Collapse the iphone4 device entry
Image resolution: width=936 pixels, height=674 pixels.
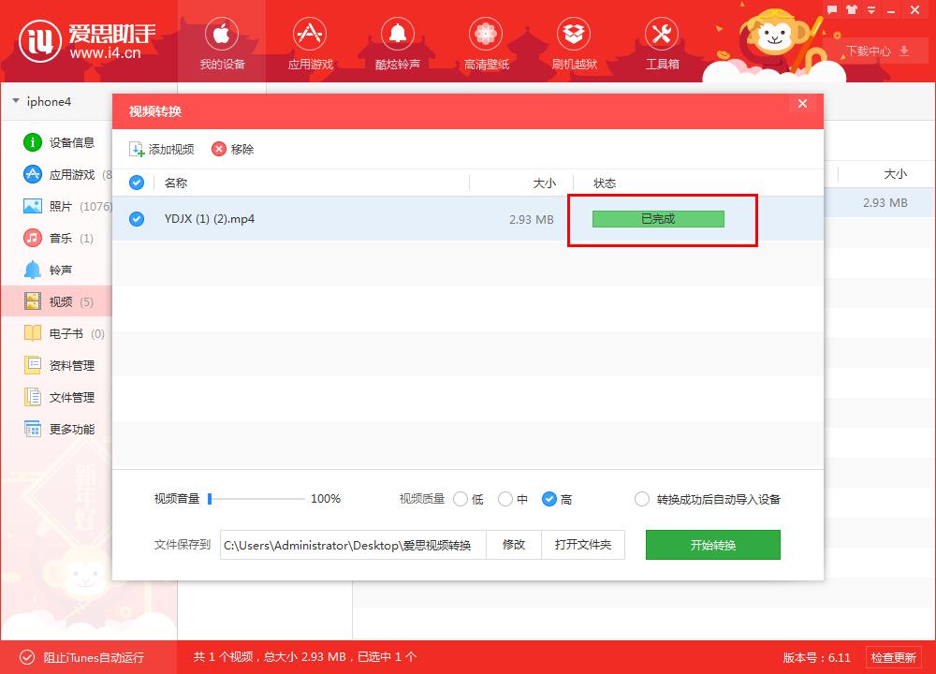coord(15,102)
